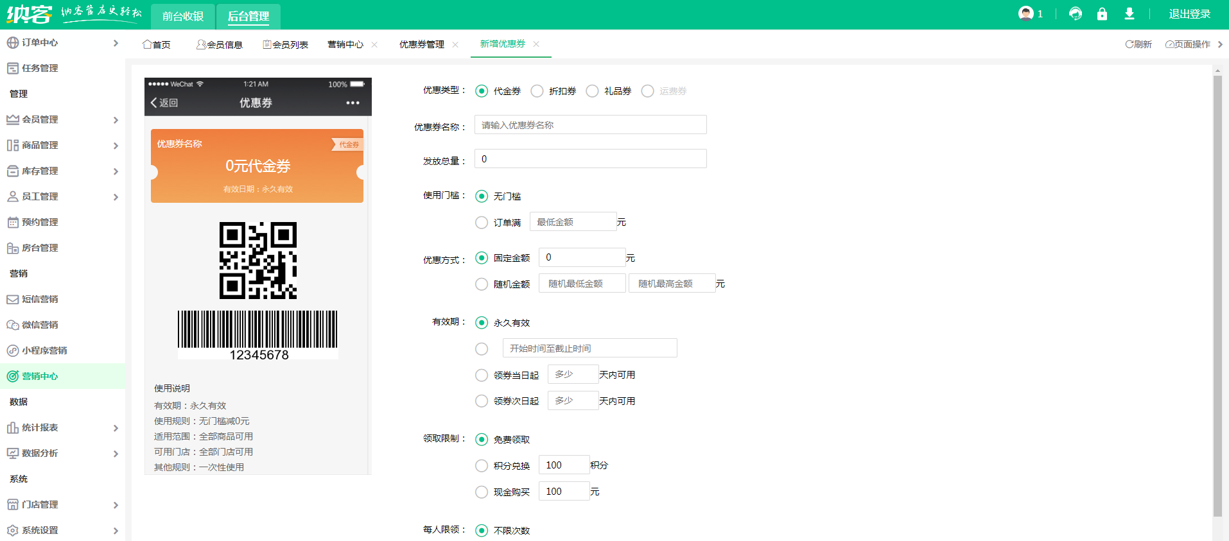This screenshot has width=1229, height=541.
Task: Open the appointment management calendar icon
Action: (13, 222)
